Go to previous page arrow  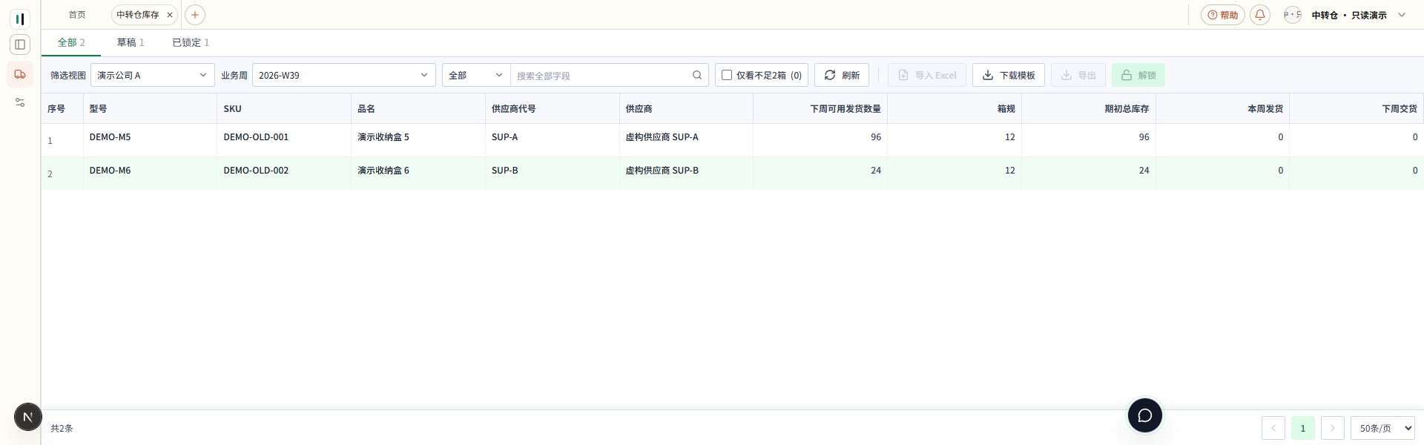coord(1273,428)
